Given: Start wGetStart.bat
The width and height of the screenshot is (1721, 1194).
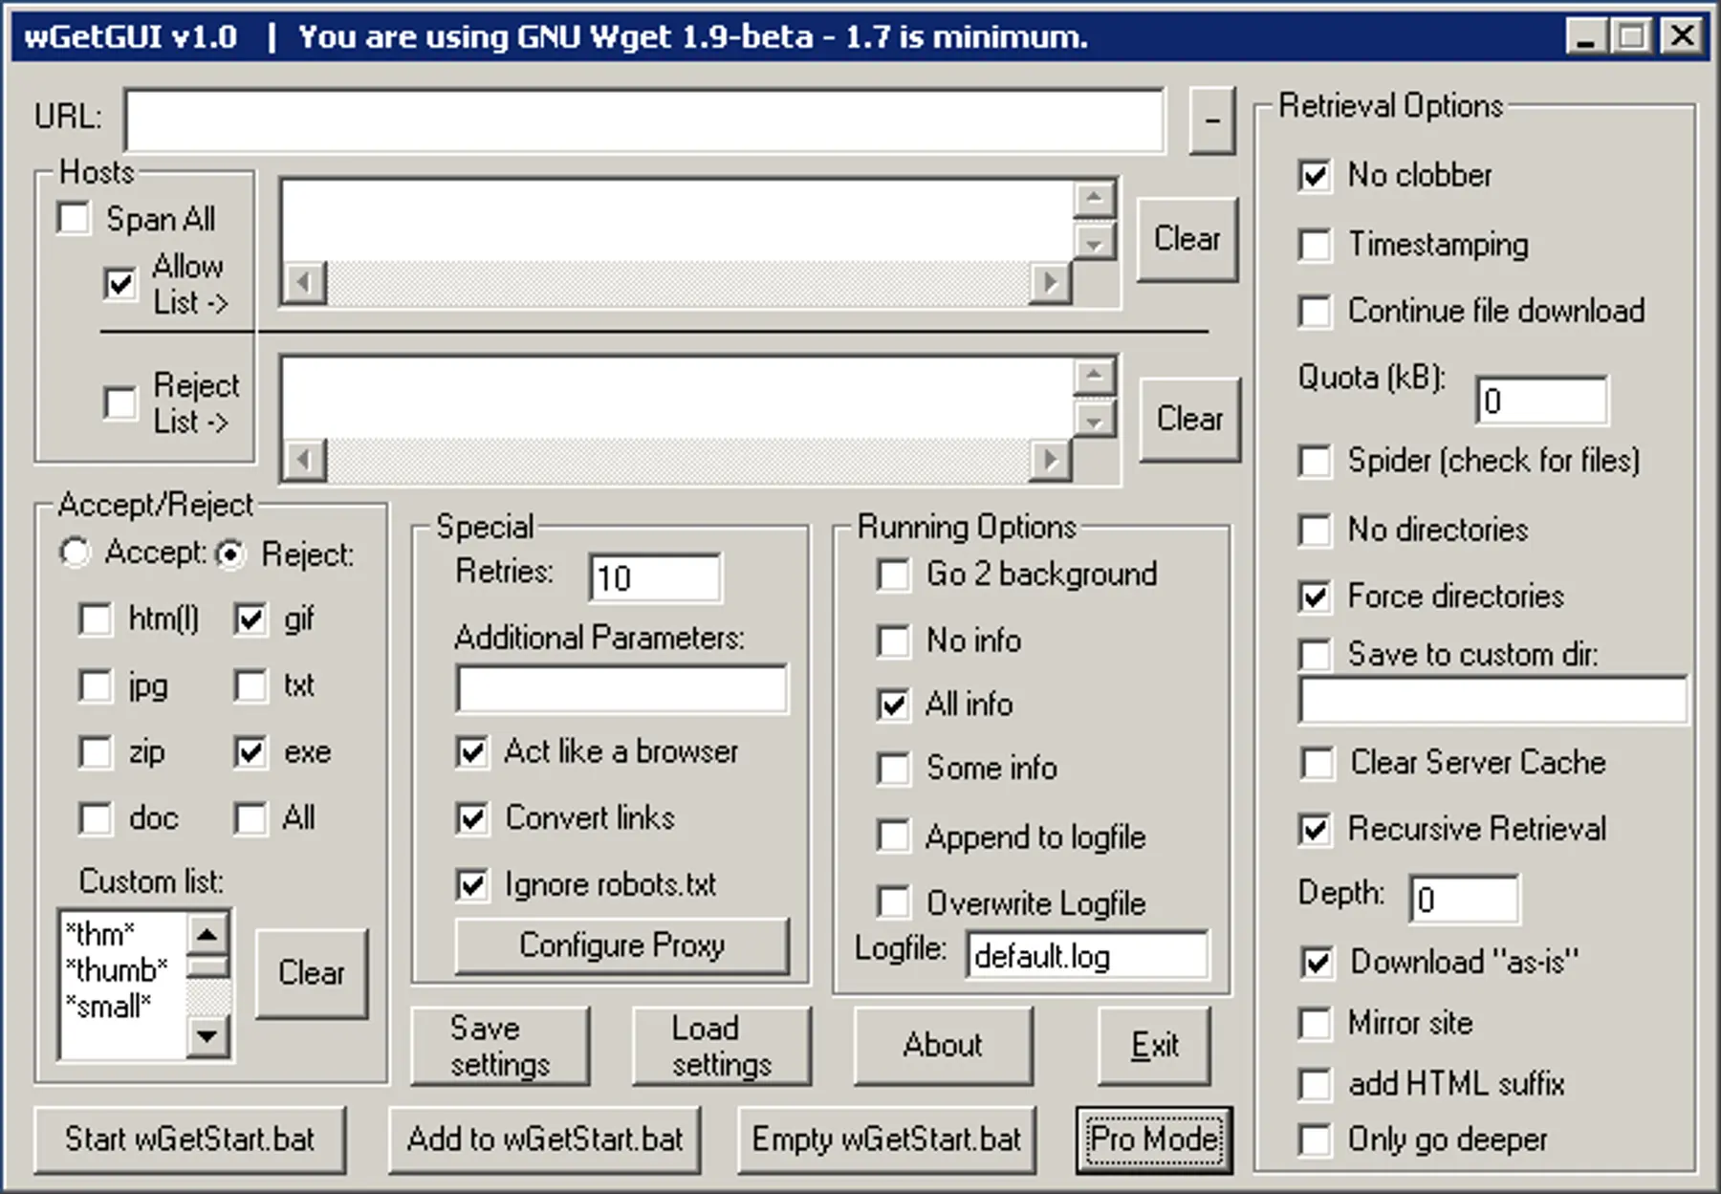Looking at the screenshot, I should click(x=188, y=1140).
